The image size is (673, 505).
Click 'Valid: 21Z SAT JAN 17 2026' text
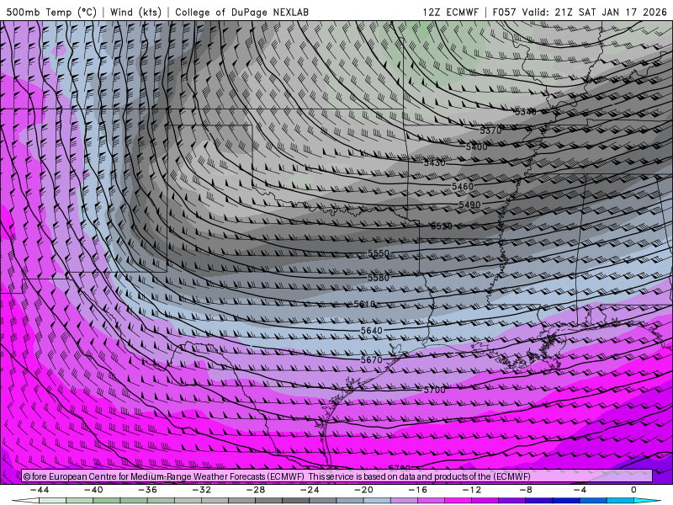click(595, 12)
